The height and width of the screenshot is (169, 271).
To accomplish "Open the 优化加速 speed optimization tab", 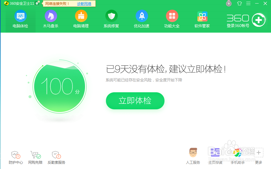I will tap(142, 19).
